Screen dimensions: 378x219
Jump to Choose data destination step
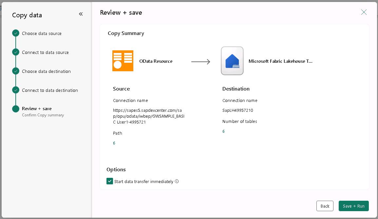(x=46, y=71)
